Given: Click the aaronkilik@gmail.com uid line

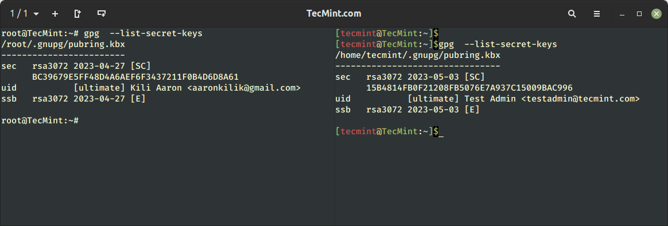Looking at the screenshot, I should [151, 88].
